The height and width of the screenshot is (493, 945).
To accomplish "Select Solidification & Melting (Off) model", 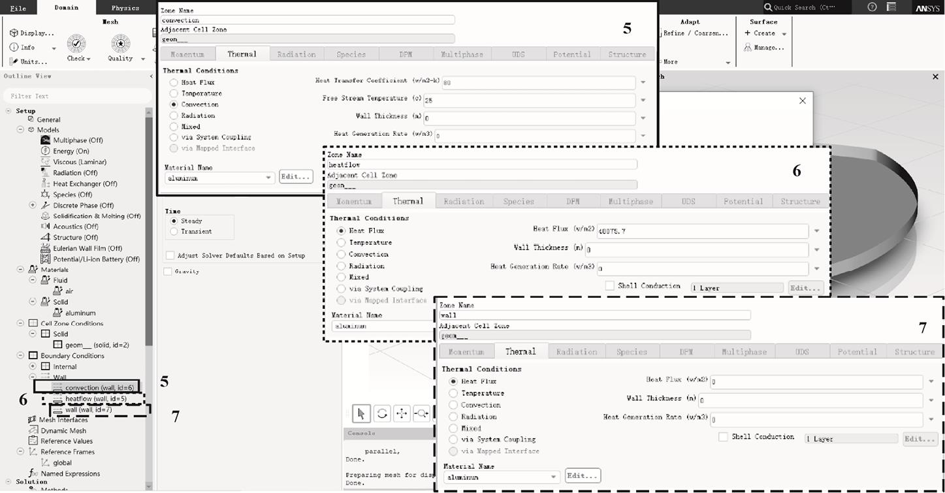I will click(91, 216).
